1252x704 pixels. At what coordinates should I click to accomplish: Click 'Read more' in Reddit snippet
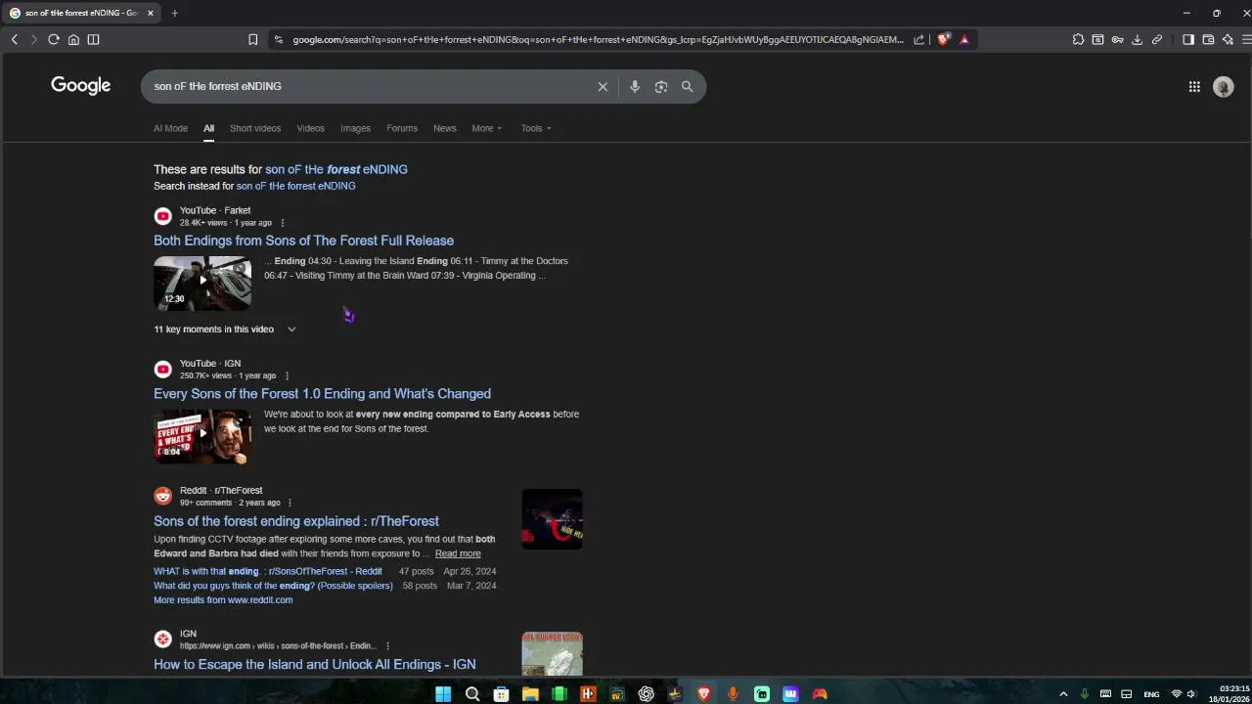point(458,553)
